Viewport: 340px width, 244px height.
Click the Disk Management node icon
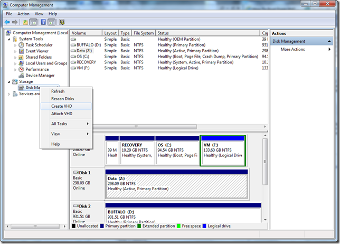click(21, 87)
